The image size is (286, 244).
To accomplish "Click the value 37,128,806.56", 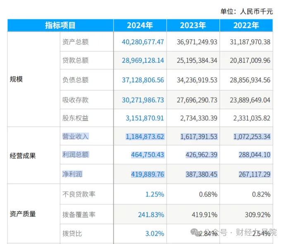I will tap(143, 80).
